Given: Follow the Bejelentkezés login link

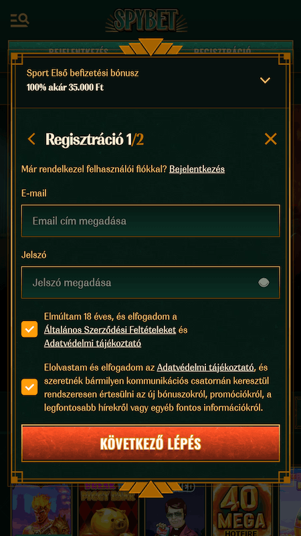Looking at the screenshot, I should pos(197,169).
